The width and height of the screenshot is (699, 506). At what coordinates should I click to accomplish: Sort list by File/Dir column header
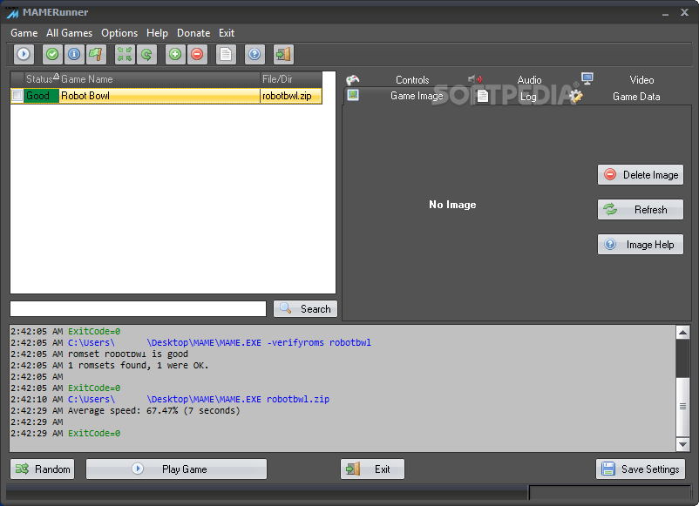(x=291, y=79)
